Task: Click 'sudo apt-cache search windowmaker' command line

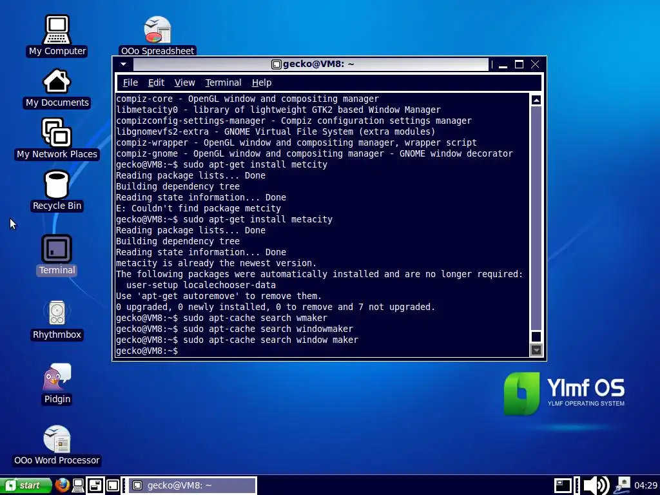Action: coord(268,329)
